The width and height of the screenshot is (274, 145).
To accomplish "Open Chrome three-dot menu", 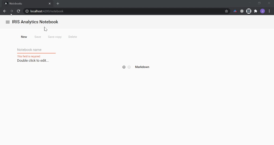I will pyautogui.click(x=269, y=11).
